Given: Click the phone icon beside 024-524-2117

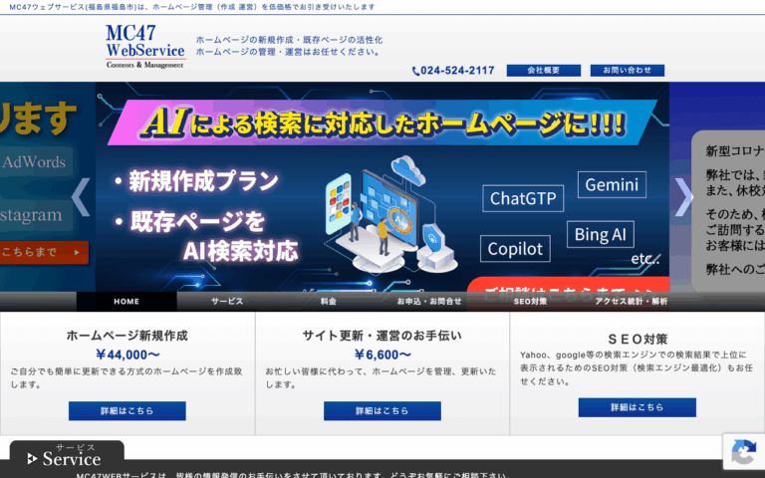Looking at the screenshot, I should [x=415, y=72].
